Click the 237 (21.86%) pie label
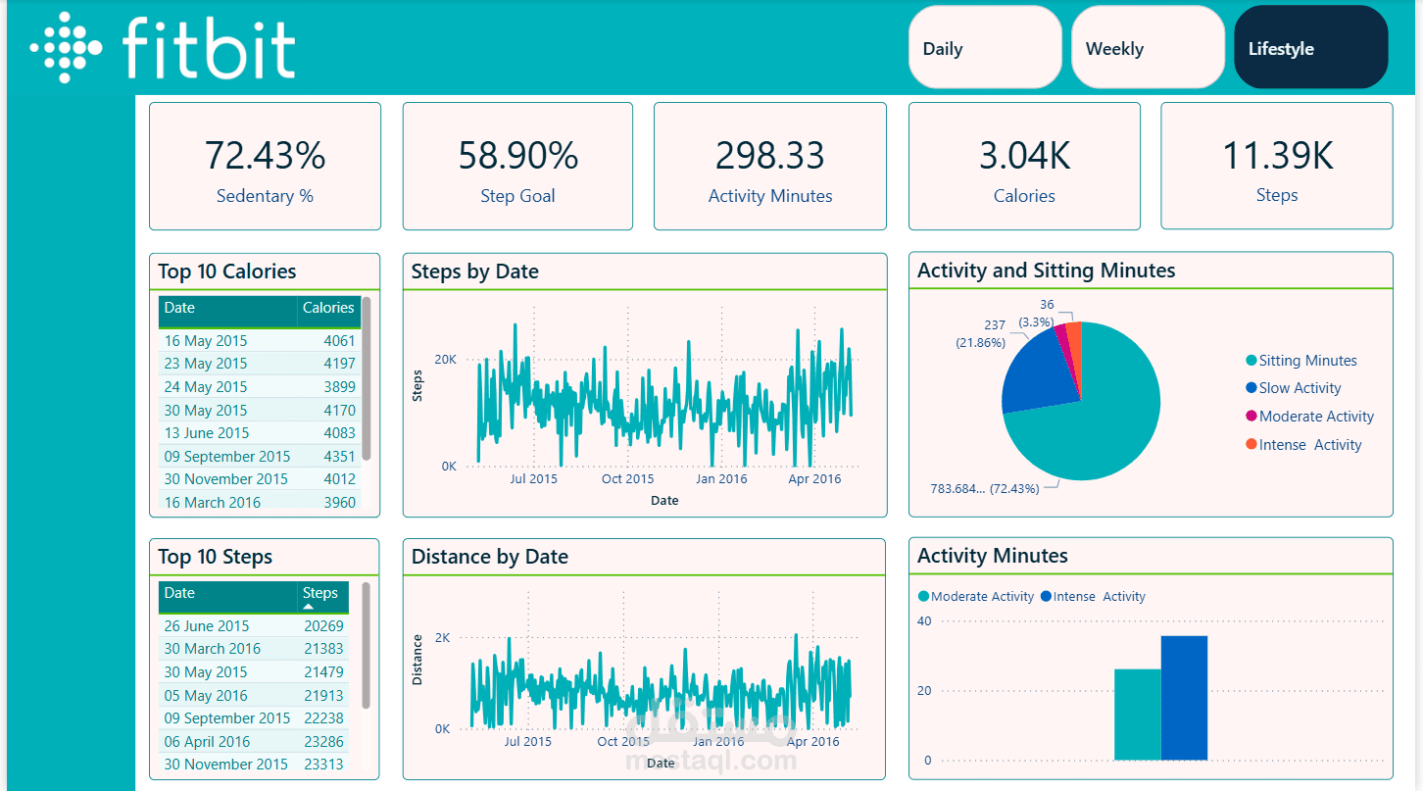Viewport: 1423px width, 791px height. pos(981,333)
